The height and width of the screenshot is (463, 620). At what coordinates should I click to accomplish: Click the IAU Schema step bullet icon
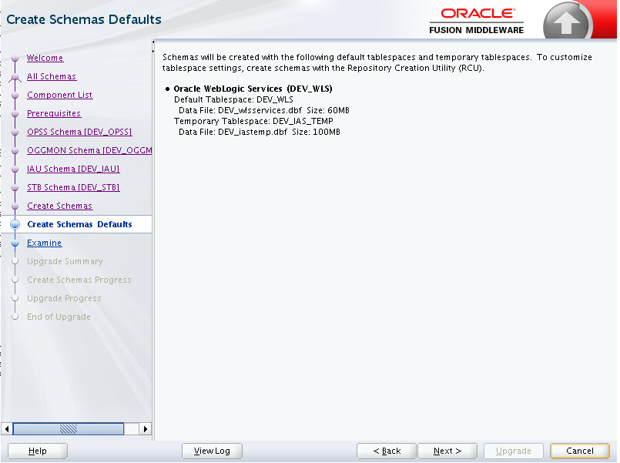15,169
